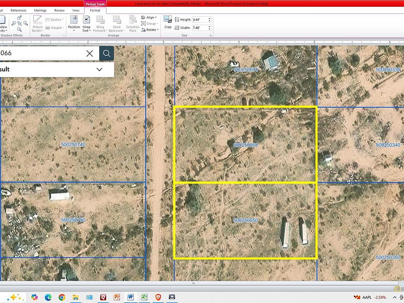Open the Size dialog launcher
404x303 pixels.
tap(210, 36)
